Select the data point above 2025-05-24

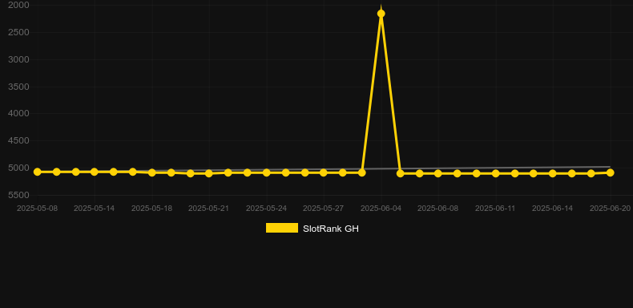267,172
